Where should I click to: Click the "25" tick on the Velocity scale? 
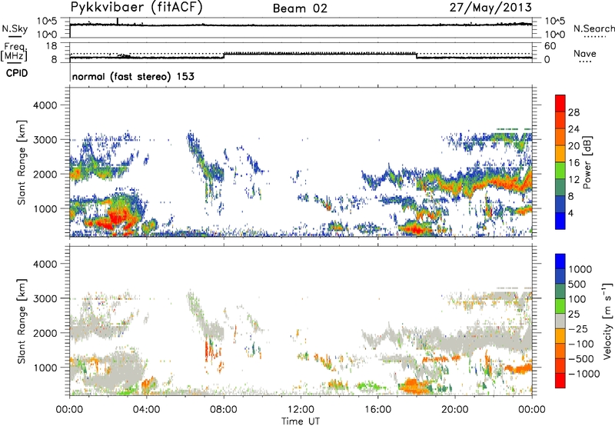coord(573,315)
